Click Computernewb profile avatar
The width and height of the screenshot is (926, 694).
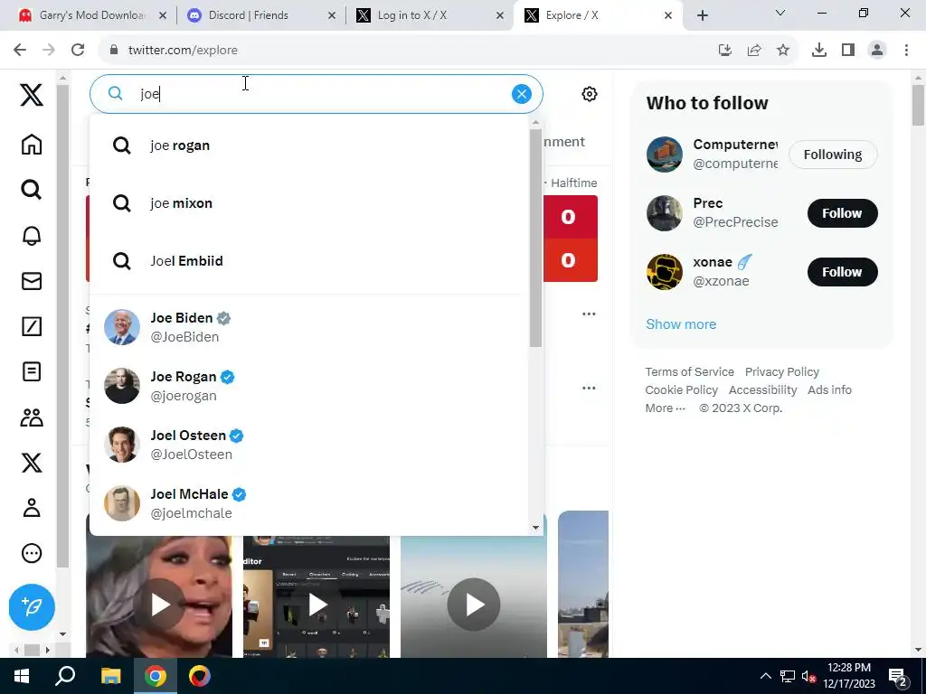pyautogui.click(x=665, y=154)
